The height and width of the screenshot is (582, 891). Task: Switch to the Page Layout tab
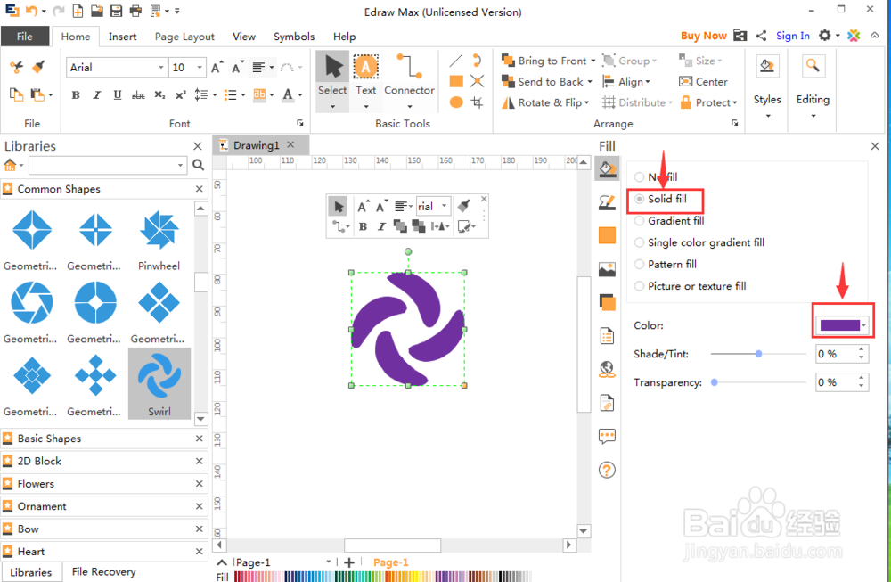tap(184, 37)
